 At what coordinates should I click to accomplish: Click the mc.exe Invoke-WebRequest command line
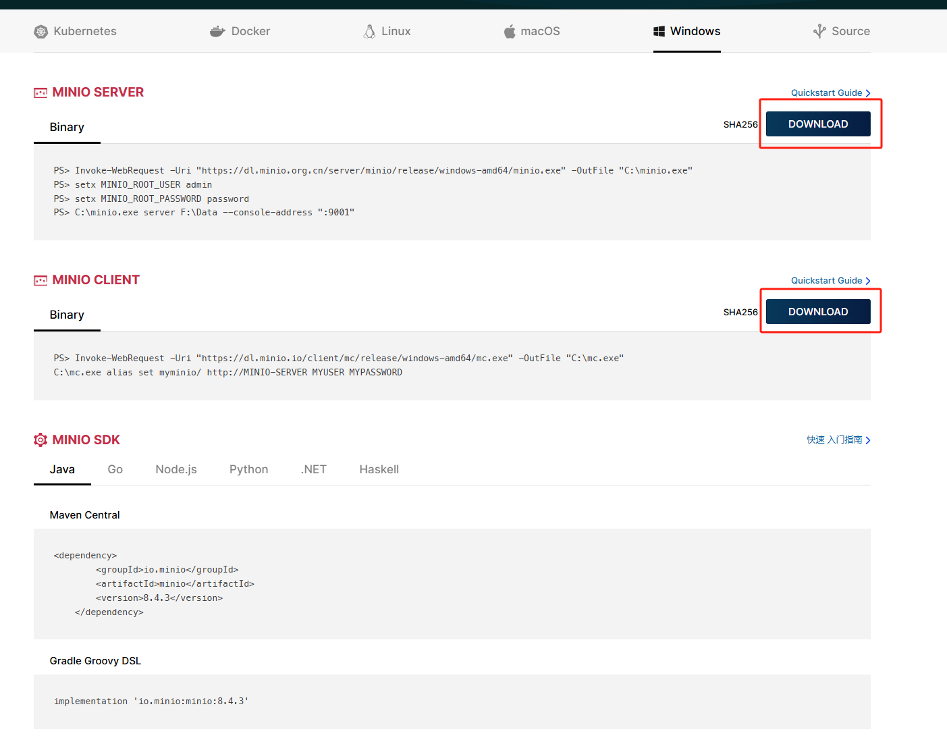point(339,359)
